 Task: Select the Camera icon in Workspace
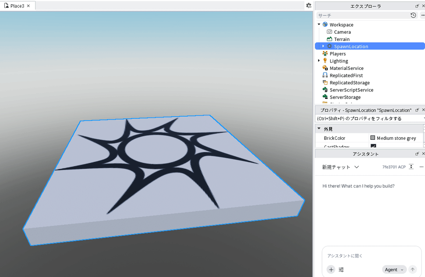tap(329, 32)
